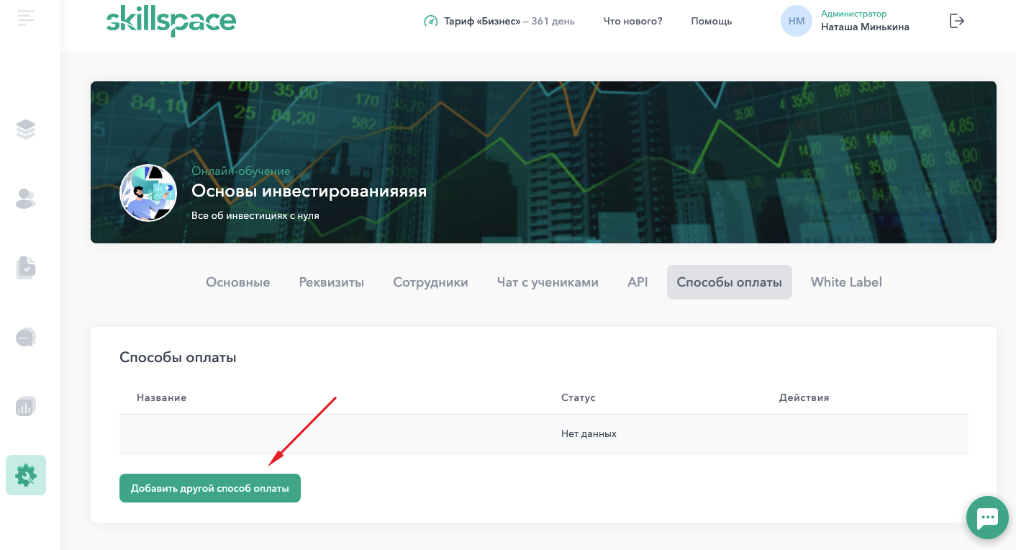Viewport: 1016px width, 550px height.
Task: Click the user name Наташа Минькина
Action: 865,27
